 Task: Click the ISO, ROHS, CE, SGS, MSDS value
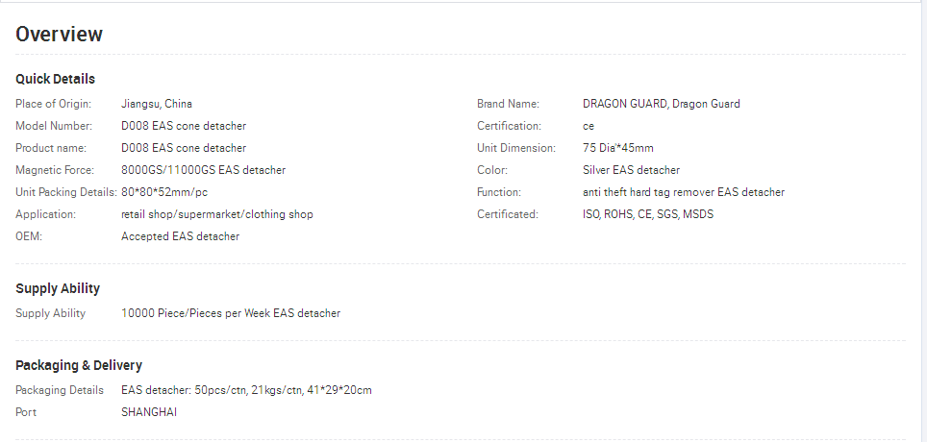click(x=648, y=214)
